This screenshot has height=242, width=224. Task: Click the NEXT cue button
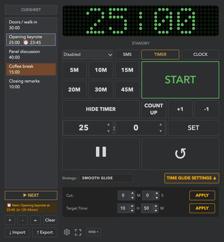point(31,195)
